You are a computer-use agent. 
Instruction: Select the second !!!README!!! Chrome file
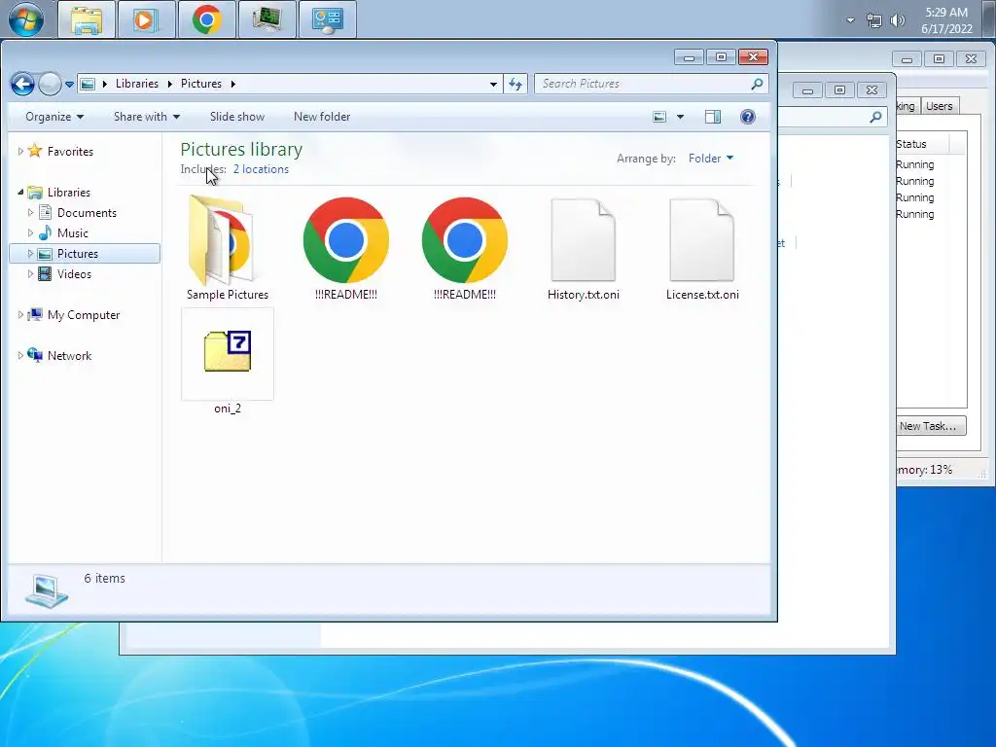point(464,248)
